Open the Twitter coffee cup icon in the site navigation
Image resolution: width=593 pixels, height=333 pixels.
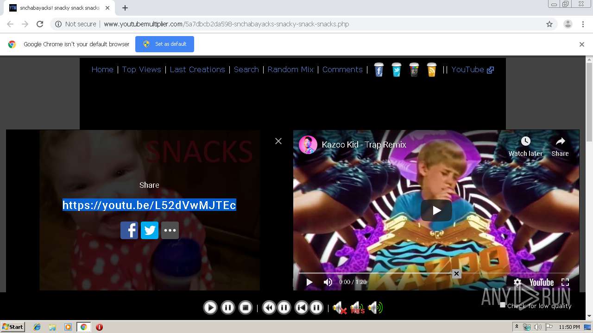point(396,70)
